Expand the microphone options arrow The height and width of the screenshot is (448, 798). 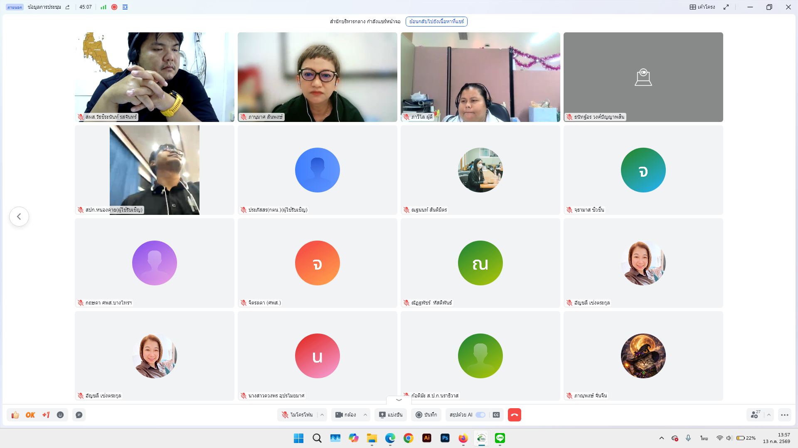(x=322, y=415)
